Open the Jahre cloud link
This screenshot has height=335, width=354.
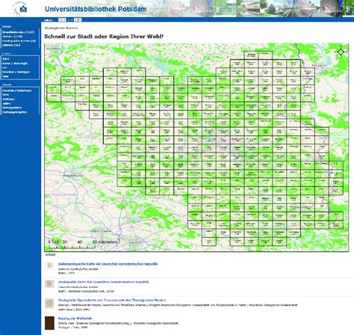point(7,103)
